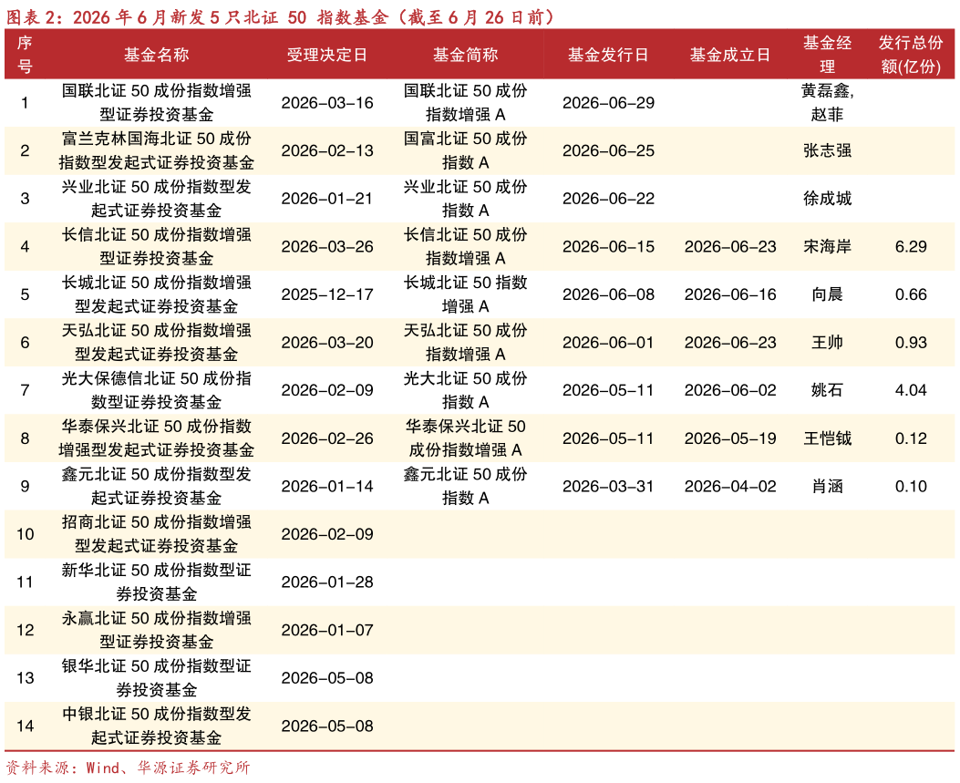Select share value 0.12
Viewport: 960px width, 783px height.
(x=911, y=438)
